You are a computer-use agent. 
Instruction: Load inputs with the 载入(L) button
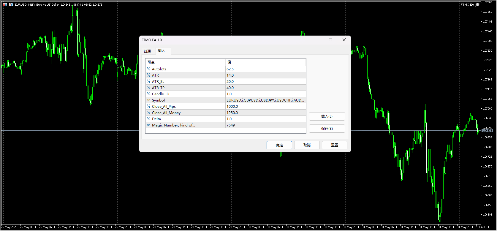click(x=327, y=116)
